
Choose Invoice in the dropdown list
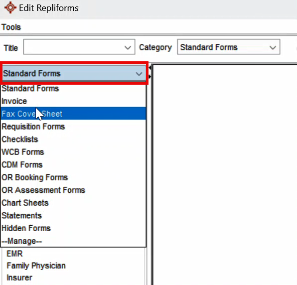73,101
